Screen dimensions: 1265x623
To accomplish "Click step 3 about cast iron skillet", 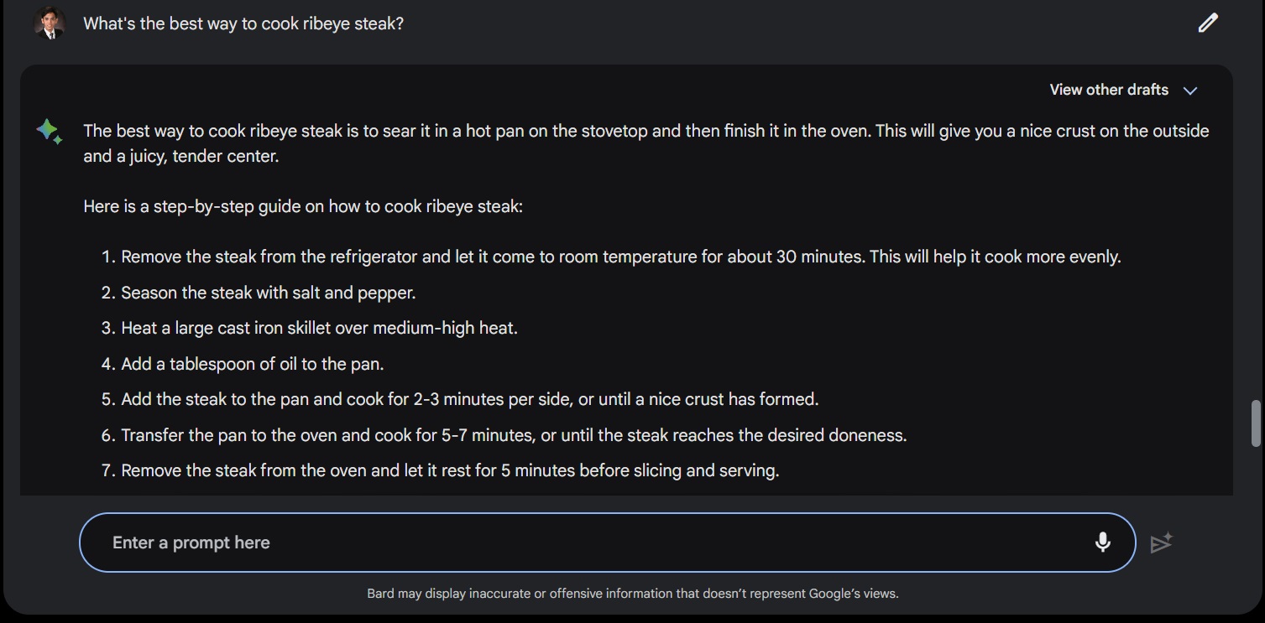I will pos(319,328).
